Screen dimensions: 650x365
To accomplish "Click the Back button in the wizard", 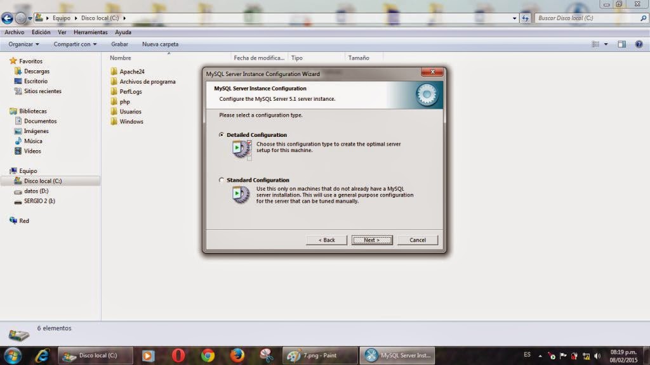I will coord(327,240).
